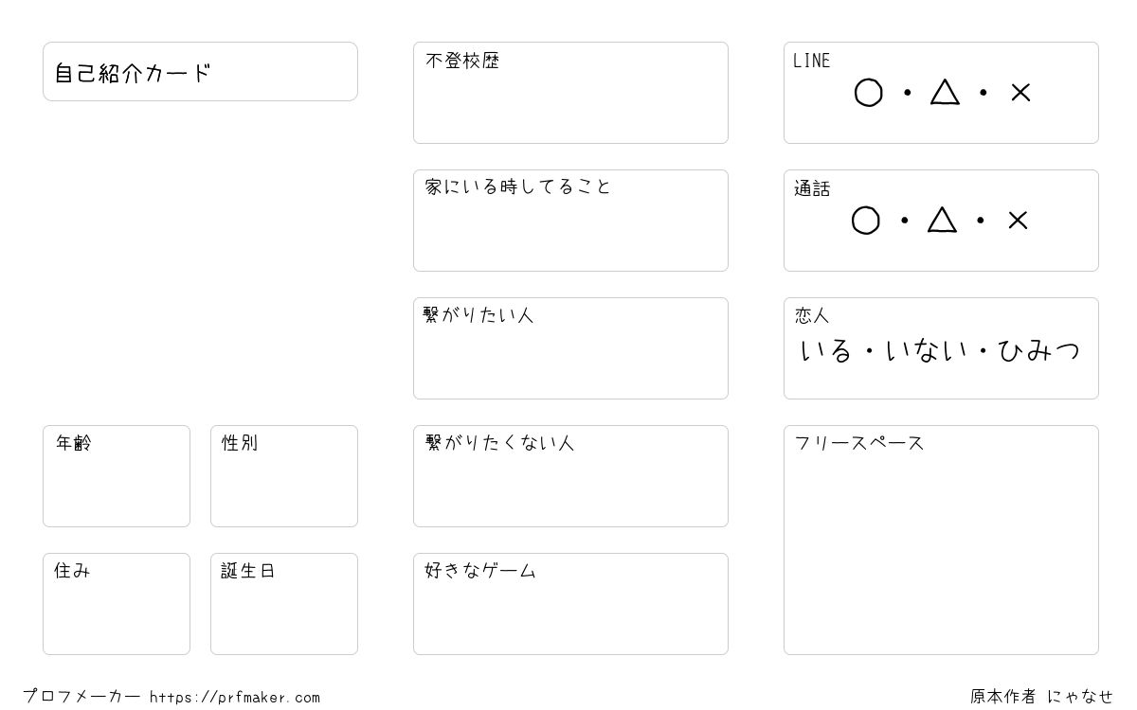The height and width of the screenshot is (710, 1137).
Task: Select the cross symbol in LINE box
Action: (1020, 93)
